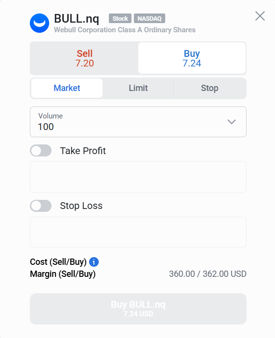The image size is (275, 338).
Task: Click the Cost info icon
Action: tap(94, 262)
